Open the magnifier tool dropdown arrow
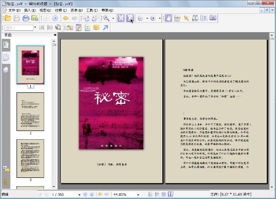This screenshot has width=276, height=199. pyautogui.click(x=113, y=18)
